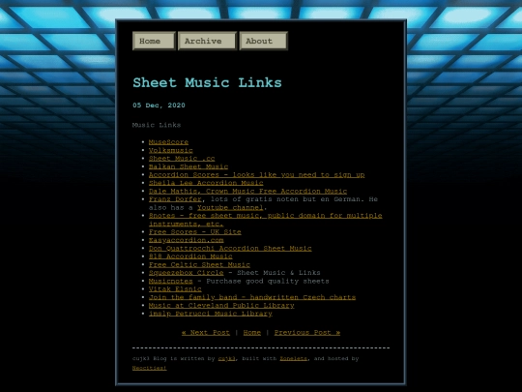Open Join the family band link

[x=252, y=297]
